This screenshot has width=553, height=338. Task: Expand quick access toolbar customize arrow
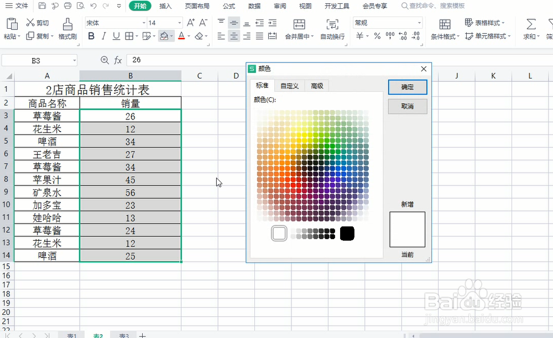(119, 6)
